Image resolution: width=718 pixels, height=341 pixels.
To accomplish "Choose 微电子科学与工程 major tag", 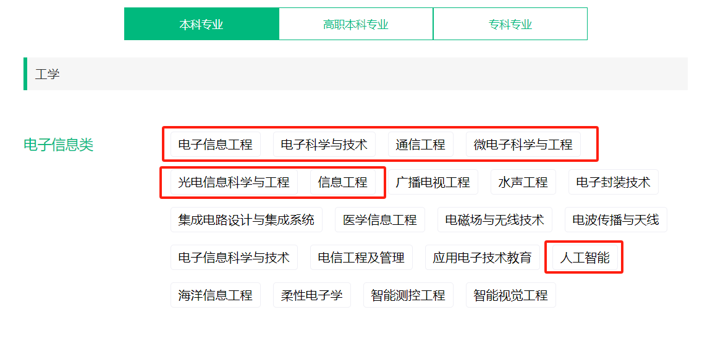I will (x=523, y=145).
